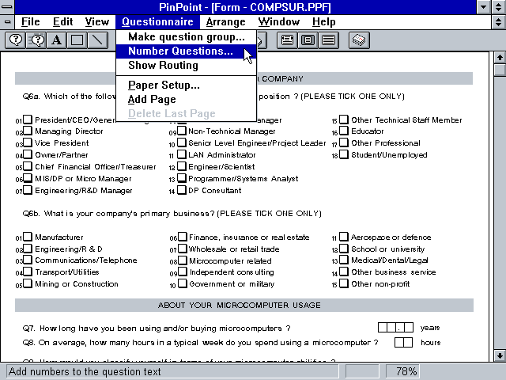The width and height of the screenshot is (506, 380).
Task: Tick Finance, insurance or real estate checkbox
Action: coord(183,237)
